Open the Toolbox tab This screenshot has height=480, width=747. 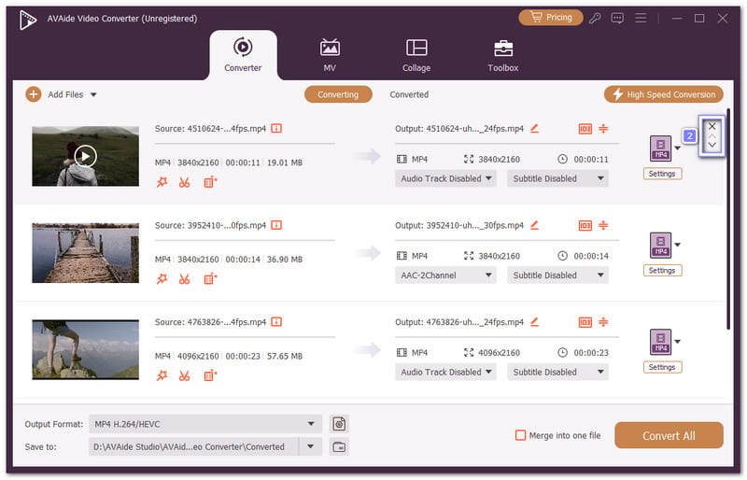[x=502, y=55]
